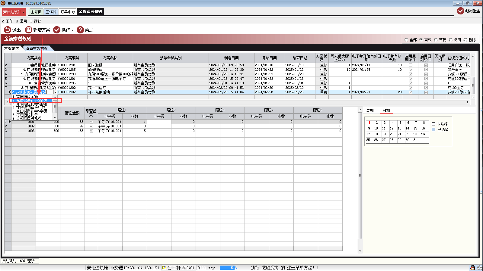483x271 pixels.
Task: Select the 金额赠送规则 tab
Action: (x=91, y=12)
